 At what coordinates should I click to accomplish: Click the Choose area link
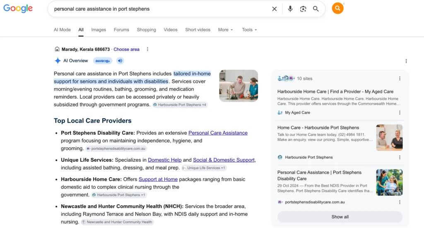coord(126,49)
